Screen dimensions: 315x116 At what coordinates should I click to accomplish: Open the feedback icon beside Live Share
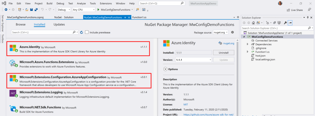click(x=309, y=9)
